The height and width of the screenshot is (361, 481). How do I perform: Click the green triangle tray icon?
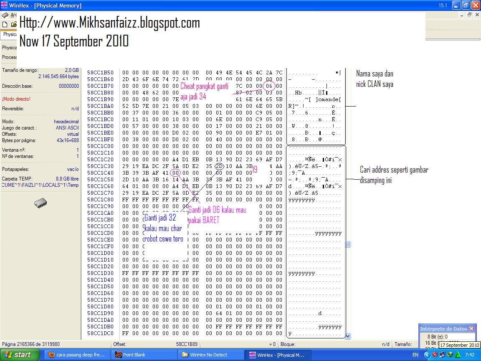[x=458, y=355]
